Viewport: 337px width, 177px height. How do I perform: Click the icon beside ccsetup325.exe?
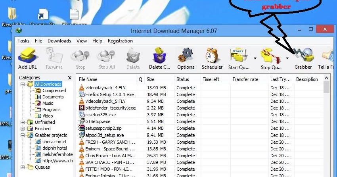(81, 114)
